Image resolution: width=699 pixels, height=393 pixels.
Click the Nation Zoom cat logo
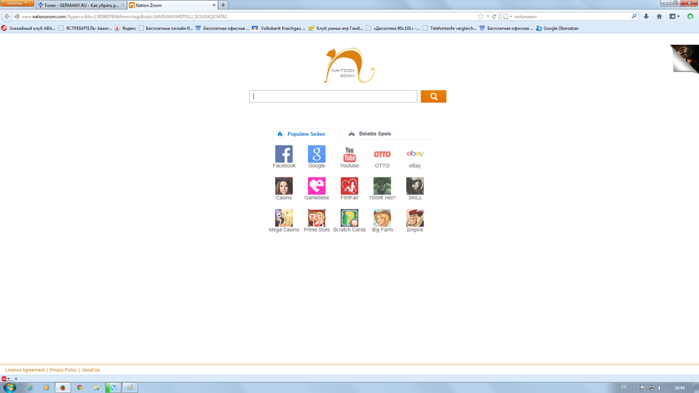coord(349,65)
